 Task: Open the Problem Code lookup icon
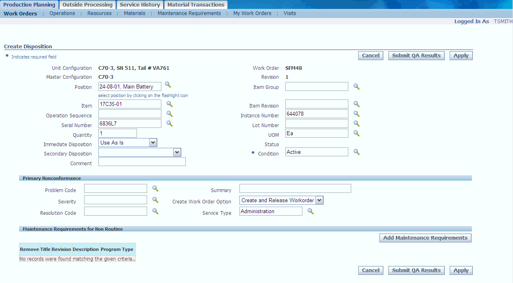click(155, 188)
